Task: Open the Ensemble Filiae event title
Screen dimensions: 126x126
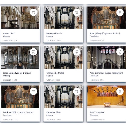Action: [53, 112]
